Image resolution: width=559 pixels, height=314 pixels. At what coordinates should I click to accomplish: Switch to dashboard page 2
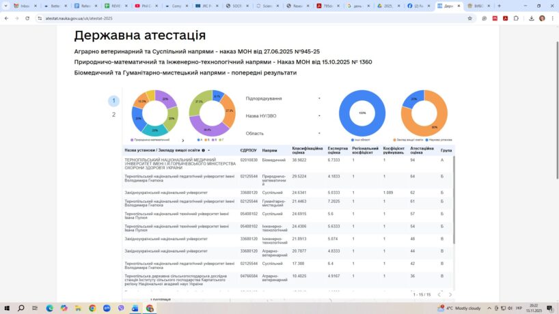(x=114, y=115)
